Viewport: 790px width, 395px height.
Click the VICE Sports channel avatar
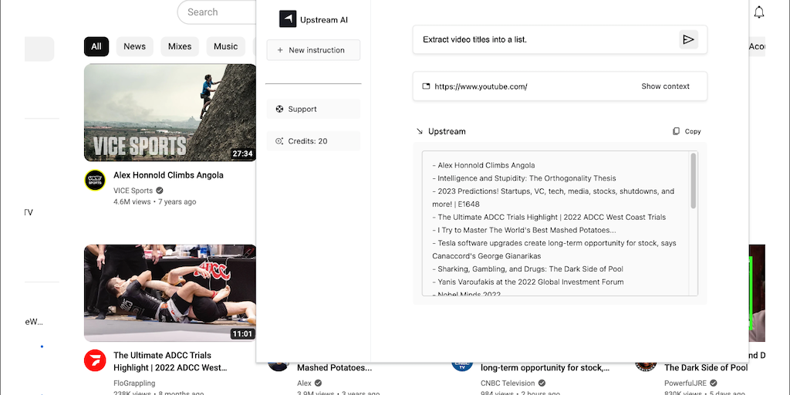pos(95,181)
